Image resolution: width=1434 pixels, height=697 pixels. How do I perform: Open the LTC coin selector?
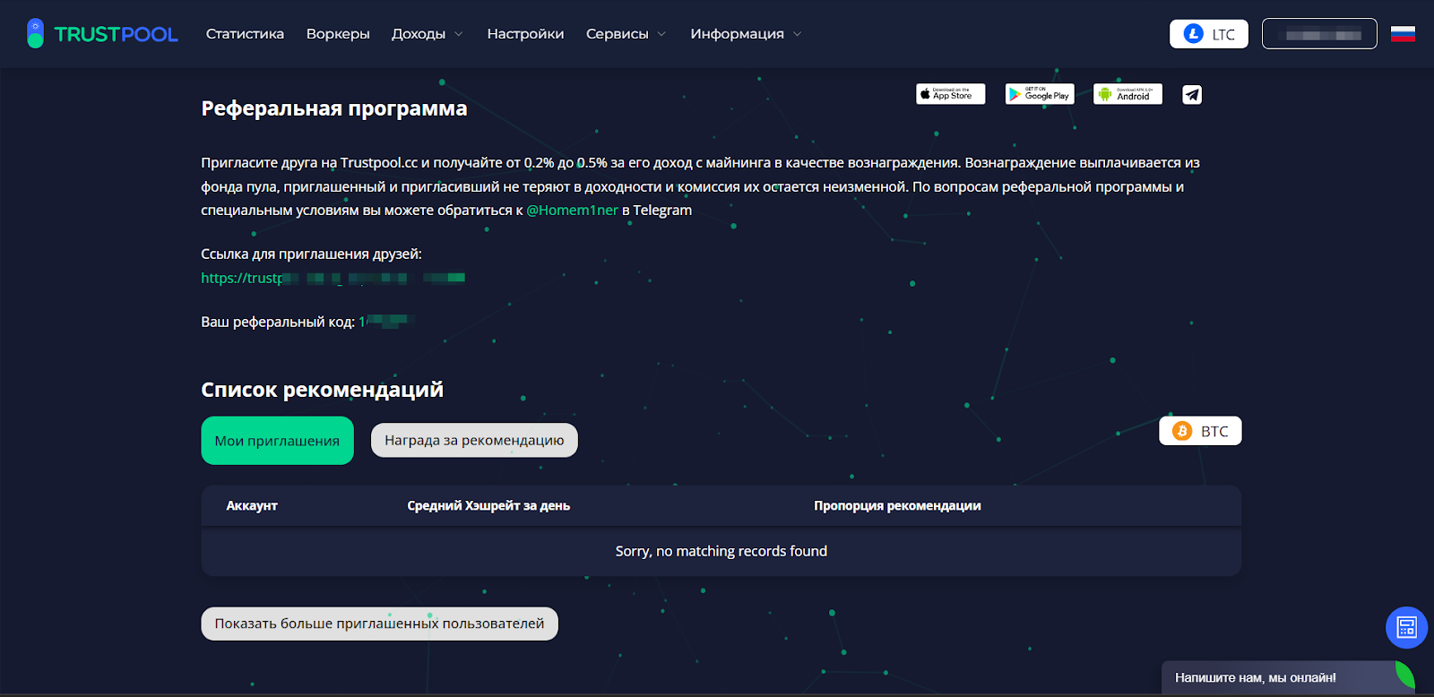[x=1208, y=34]
